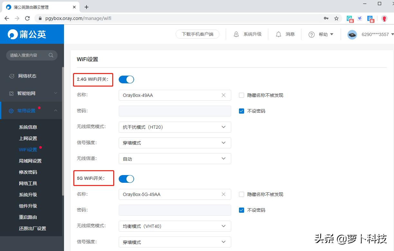The width and height of the screenshot is (394, 251).
Task: Click the 系统升级 rocket icon in top bar
Action: point(236,34)
